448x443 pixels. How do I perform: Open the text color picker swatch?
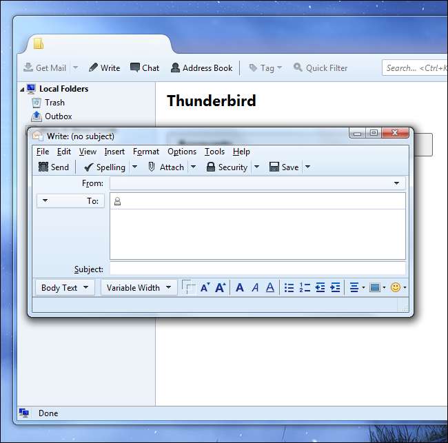(188, 287)
